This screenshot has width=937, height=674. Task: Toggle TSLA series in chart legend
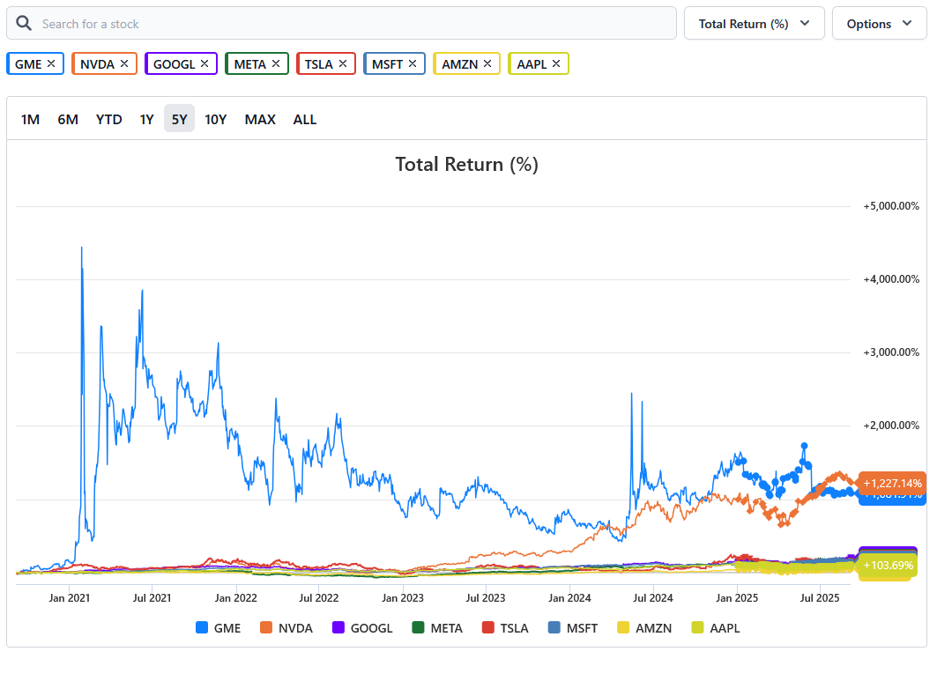(x=506, y=628)
